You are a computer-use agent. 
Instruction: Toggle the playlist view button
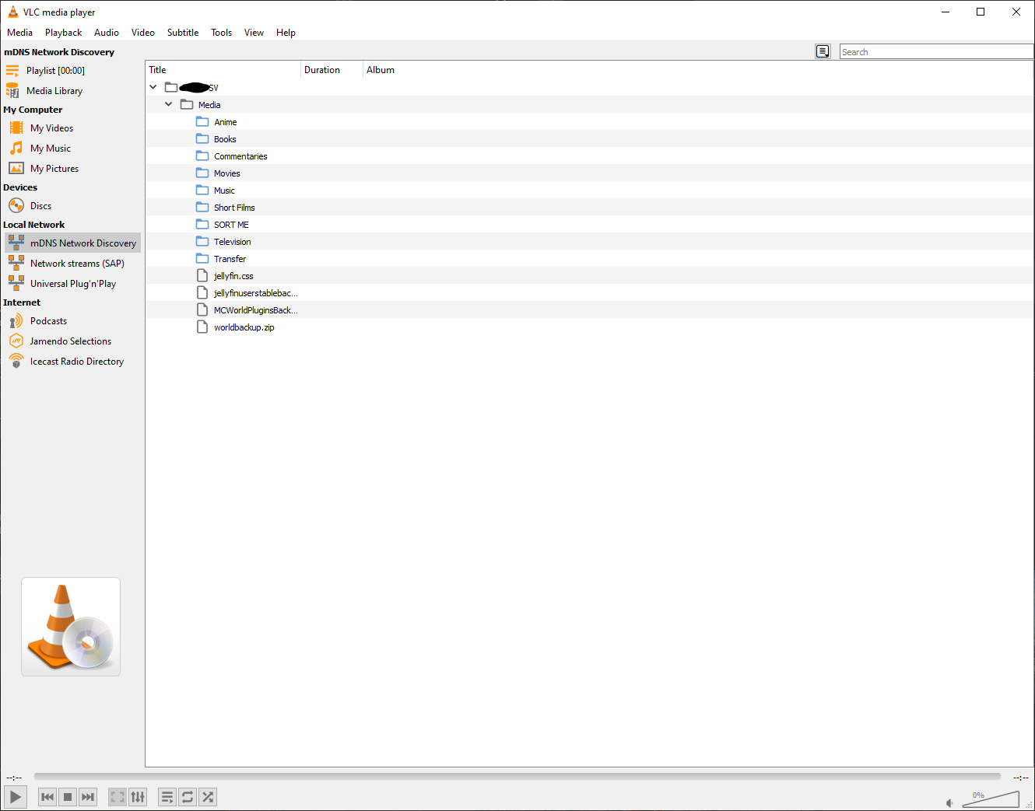pyautogui.click(x=167, y=797)
